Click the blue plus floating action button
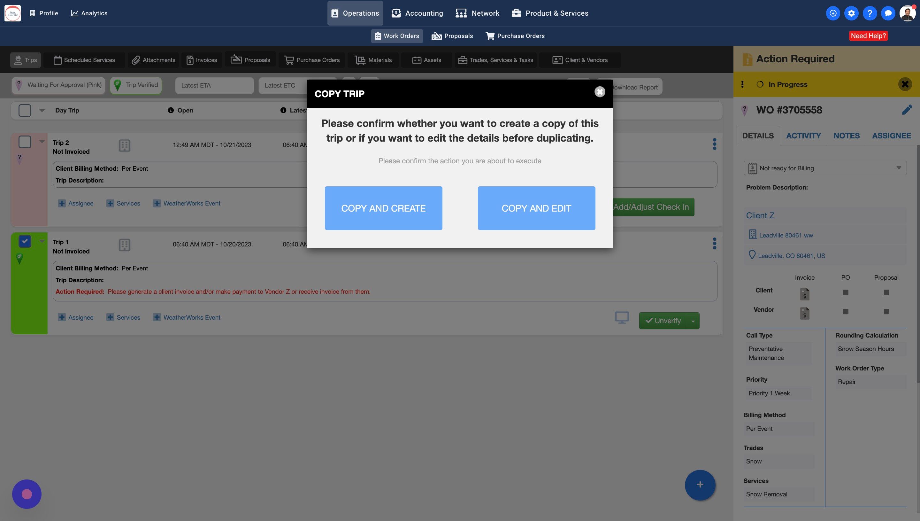This screenshot has height=521, width=920. (700, 485)
